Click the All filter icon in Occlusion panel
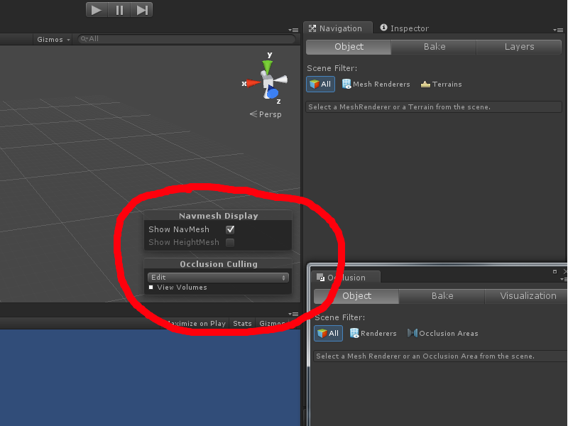568x426 pixels. coord(328,333)
